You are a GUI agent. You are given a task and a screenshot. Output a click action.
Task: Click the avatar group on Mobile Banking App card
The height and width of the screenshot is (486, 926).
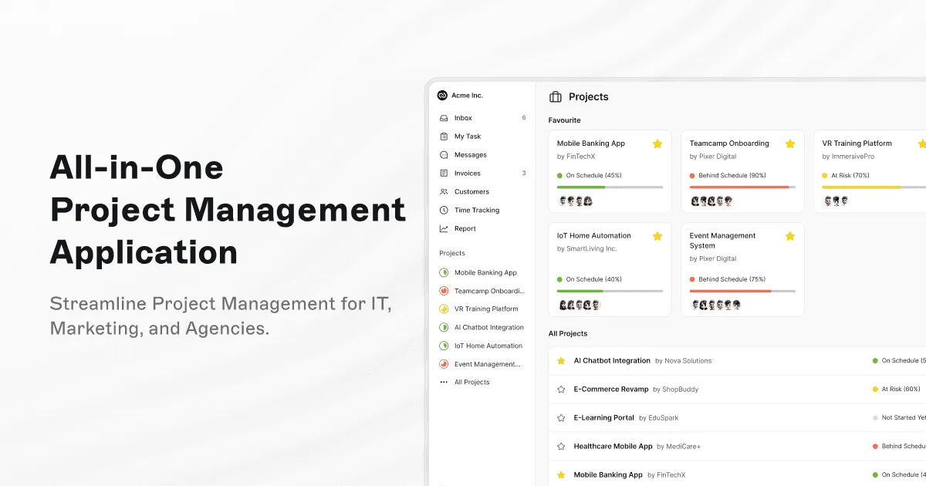click(575, 200)
